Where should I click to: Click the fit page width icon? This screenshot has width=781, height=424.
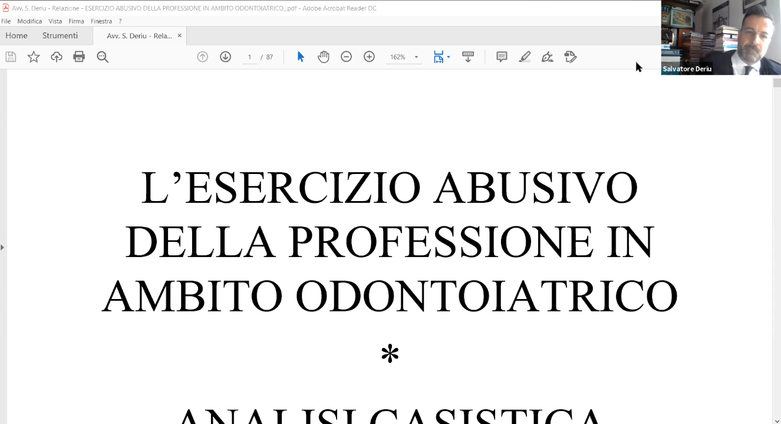[x=439, y=57]
